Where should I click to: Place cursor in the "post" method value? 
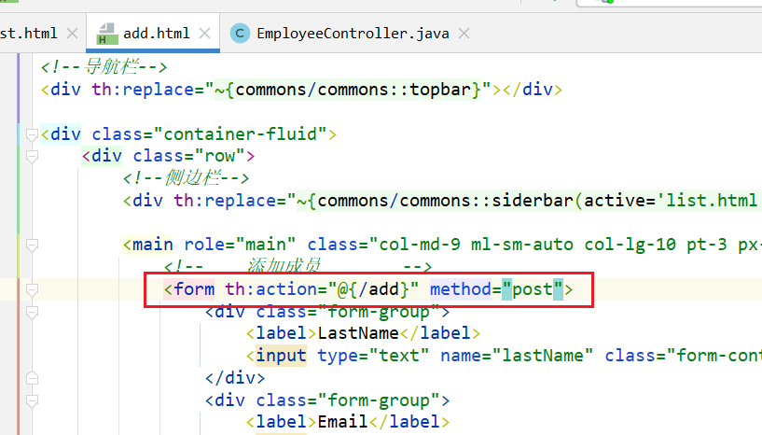coord(532,289)
